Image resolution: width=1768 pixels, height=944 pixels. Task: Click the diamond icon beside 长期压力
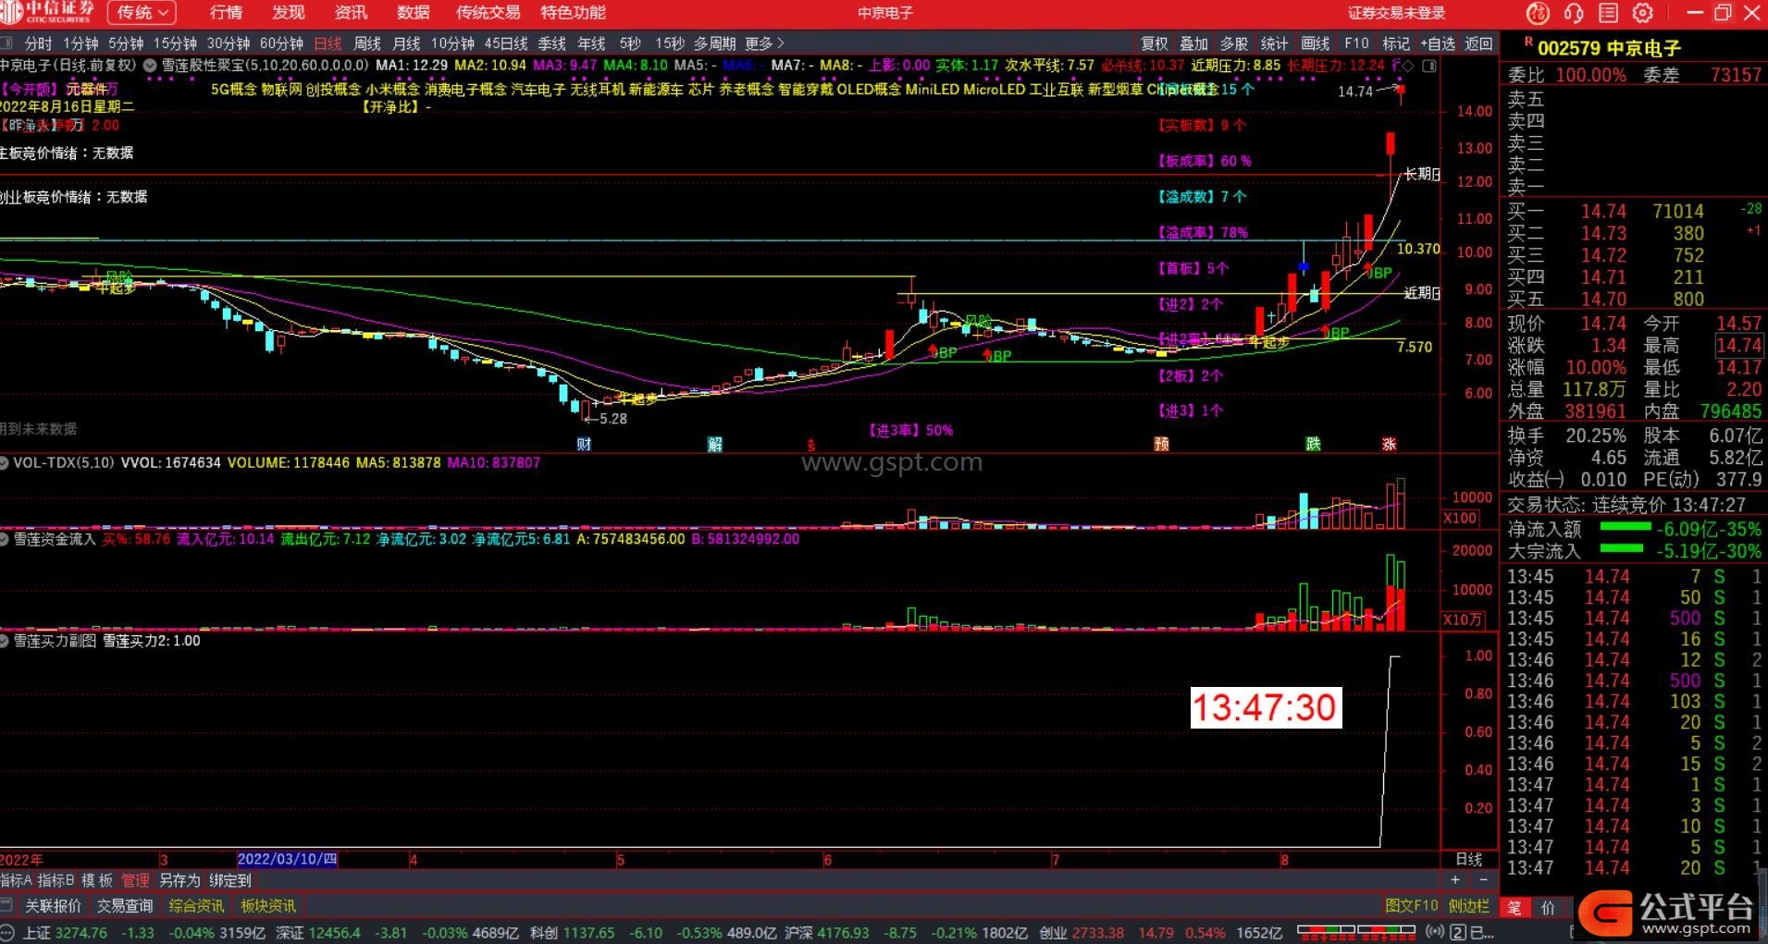1408,66
